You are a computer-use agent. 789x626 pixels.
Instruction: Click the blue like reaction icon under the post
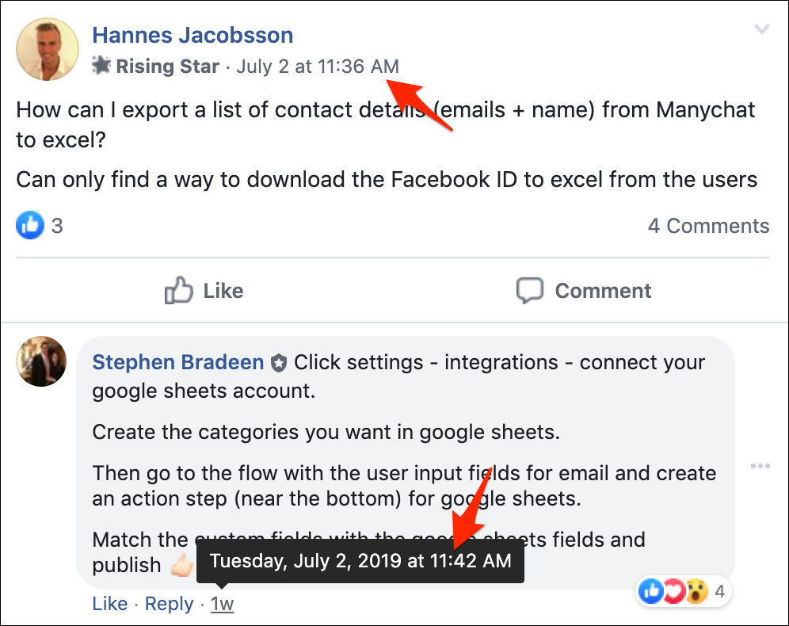[30, 226]
